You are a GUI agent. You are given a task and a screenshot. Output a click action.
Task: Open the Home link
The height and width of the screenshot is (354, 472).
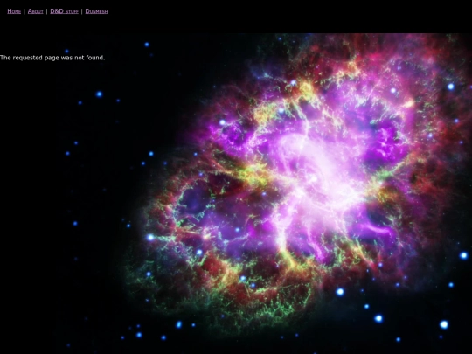(x=14, y=11)
